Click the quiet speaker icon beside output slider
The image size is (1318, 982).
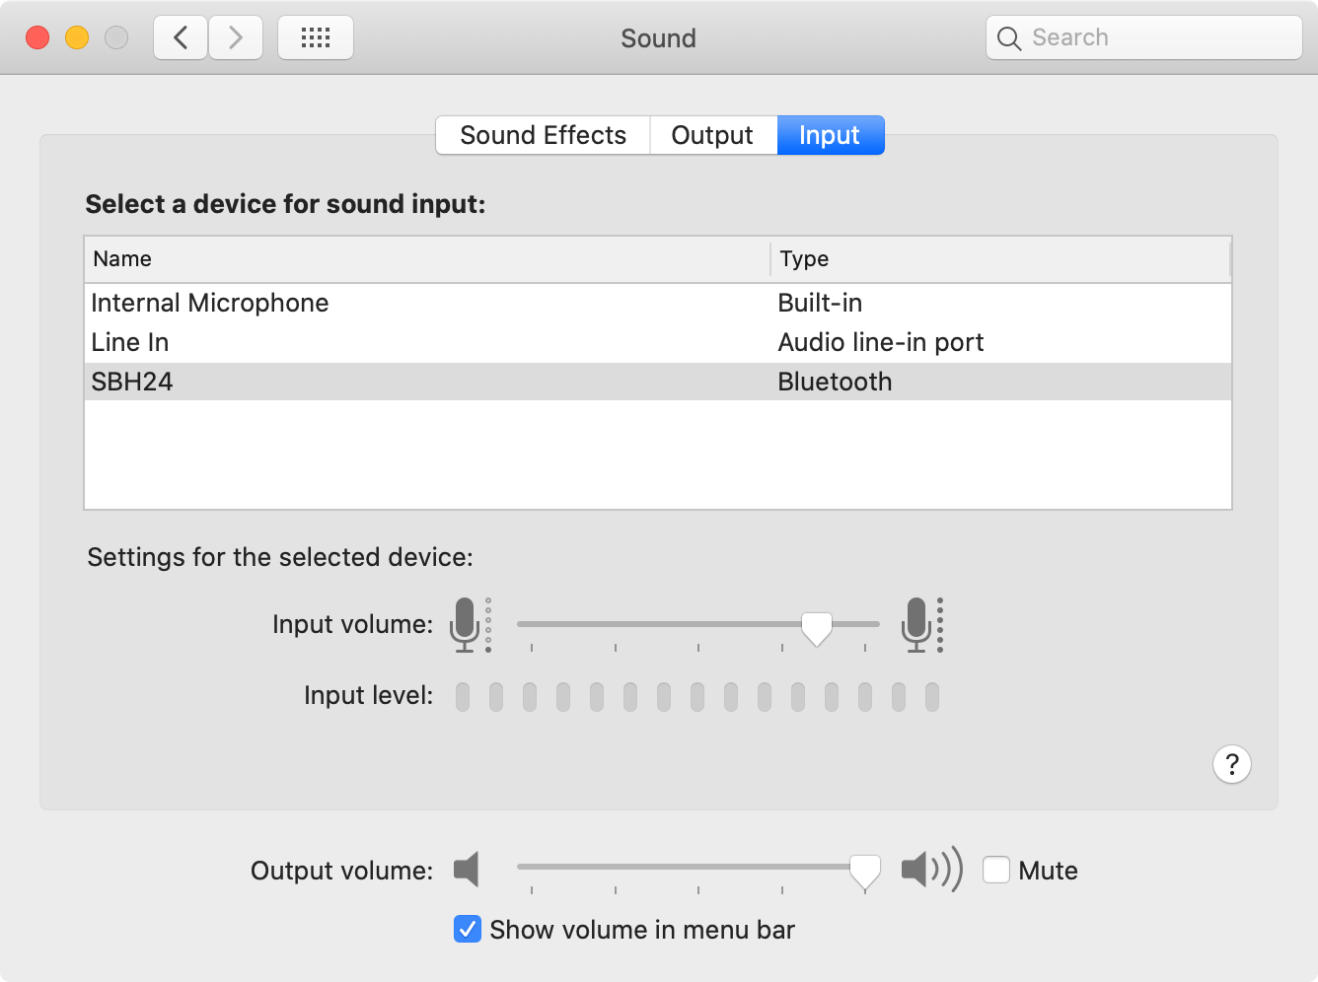(x=466, y=870)
